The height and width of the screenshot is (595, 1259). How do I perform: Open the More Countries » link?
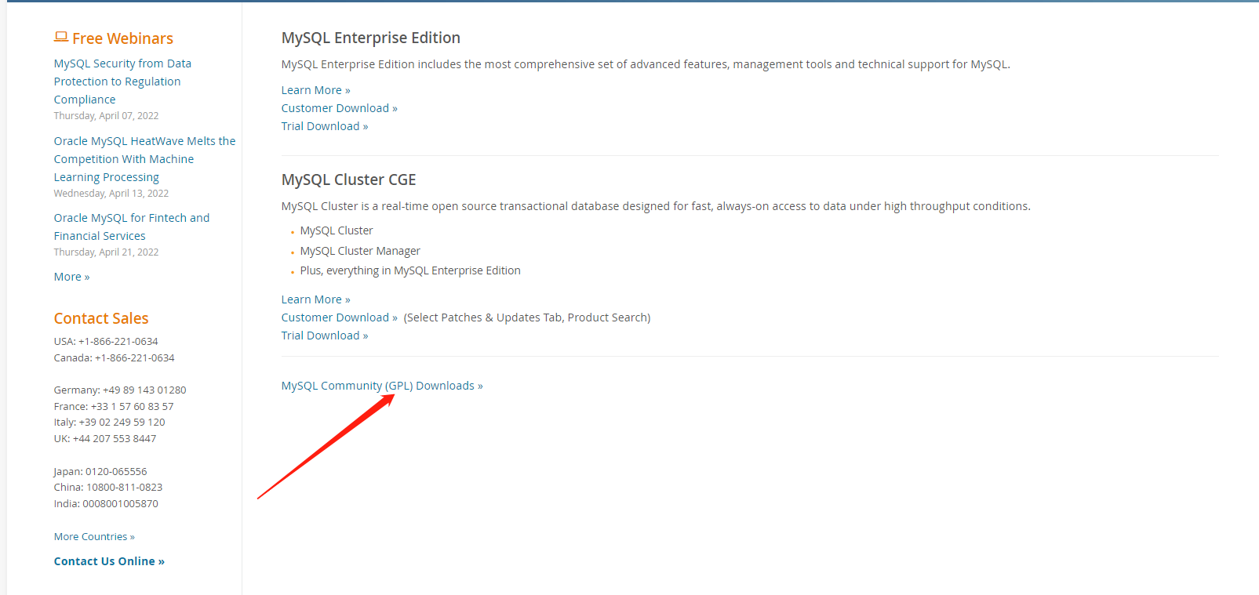coord(94,537)
